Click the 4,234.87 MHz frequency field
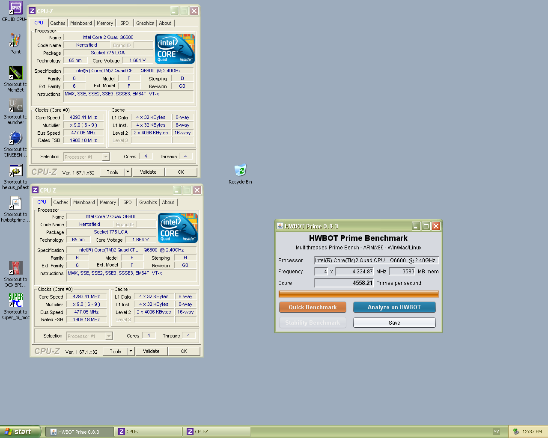This screenshot has height=438, width=548. [355, 271]
